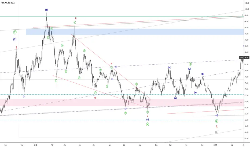This screenshot has width=250, height=147.
Task: Click the blue (y) wave label
Action: 189,69
